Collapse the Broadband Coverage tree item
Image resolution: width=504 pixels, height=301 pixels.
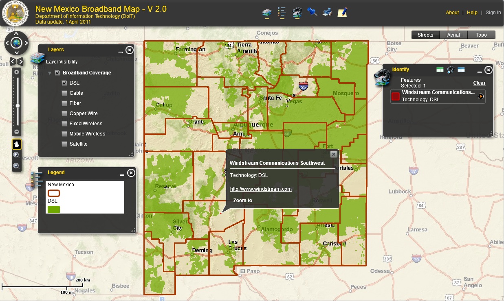tap(49, 72)
